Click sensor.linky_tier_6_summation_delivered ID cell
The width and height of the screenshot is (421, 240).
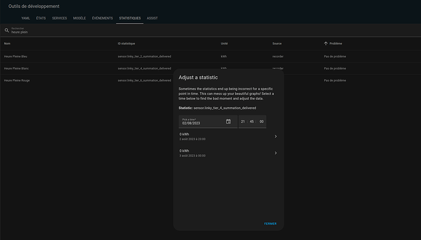coord(144,80)
